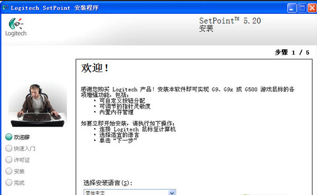Click the 单击“下一步” bullet item

point(118,140)
